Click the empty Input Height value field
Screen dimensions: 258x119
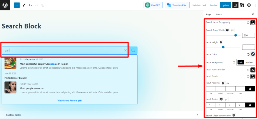[x=248, y=47]
